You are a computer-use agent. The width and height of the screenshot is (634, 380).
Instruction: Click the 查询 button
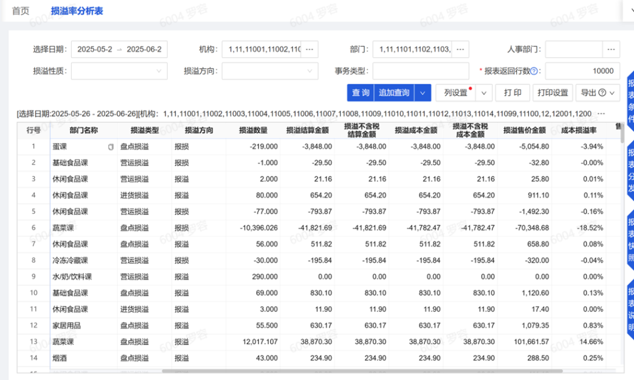[360, 93]
